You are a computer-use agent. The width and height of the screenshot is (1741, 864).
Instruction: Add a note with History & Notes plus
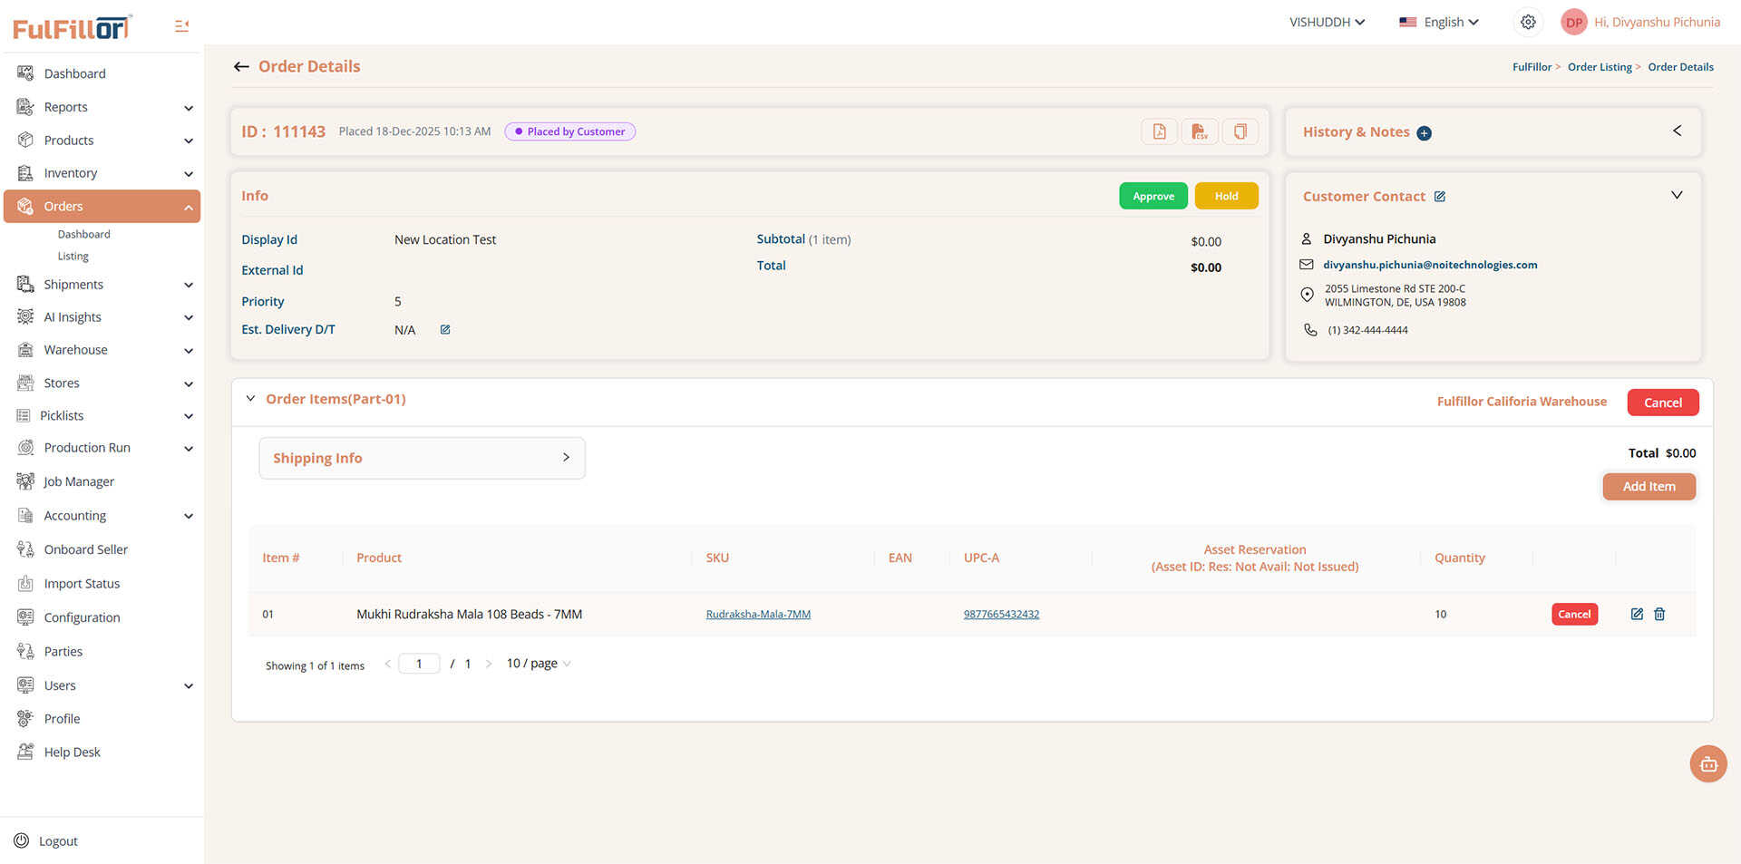click(1424, 133)
